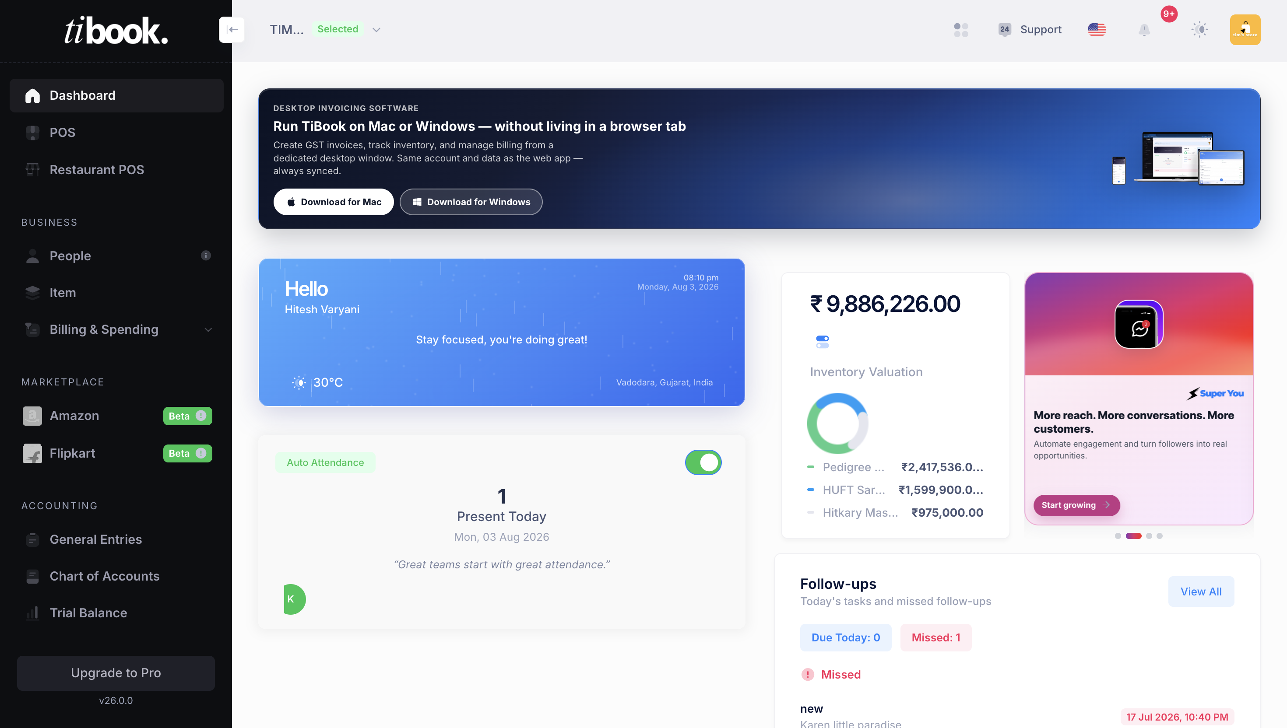Click the Flipkart Beta badge

tap(187, 454)
